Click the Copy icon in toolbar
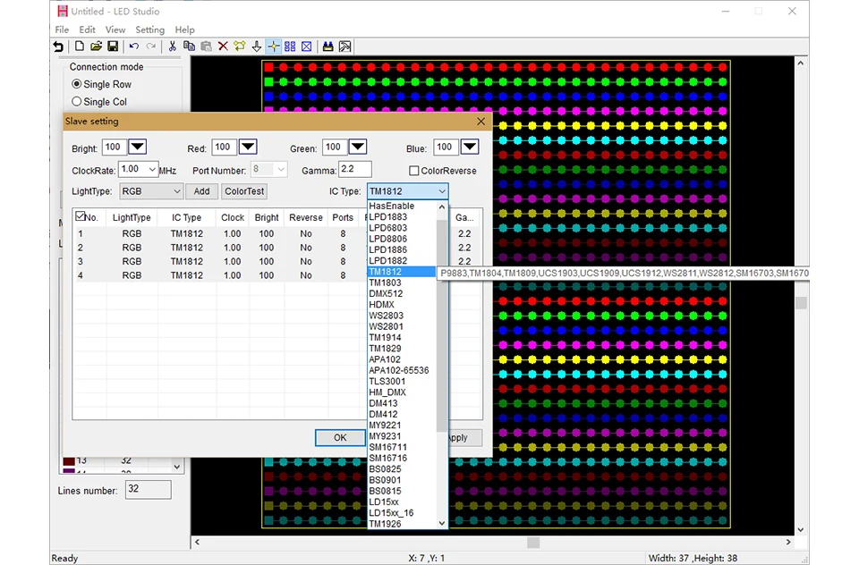 pyautogui.click(x=189, y=46)
